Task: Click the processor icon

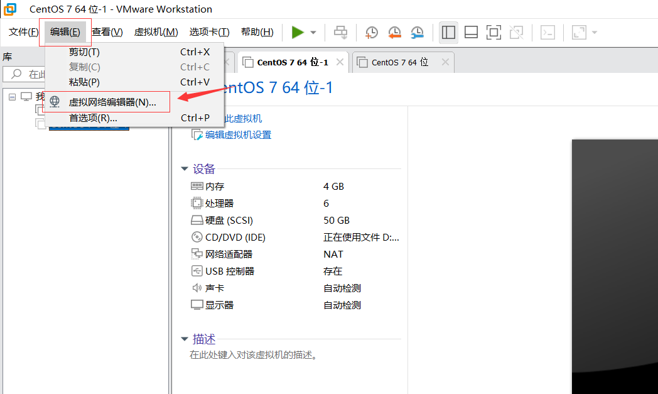Action: (197, 204)
